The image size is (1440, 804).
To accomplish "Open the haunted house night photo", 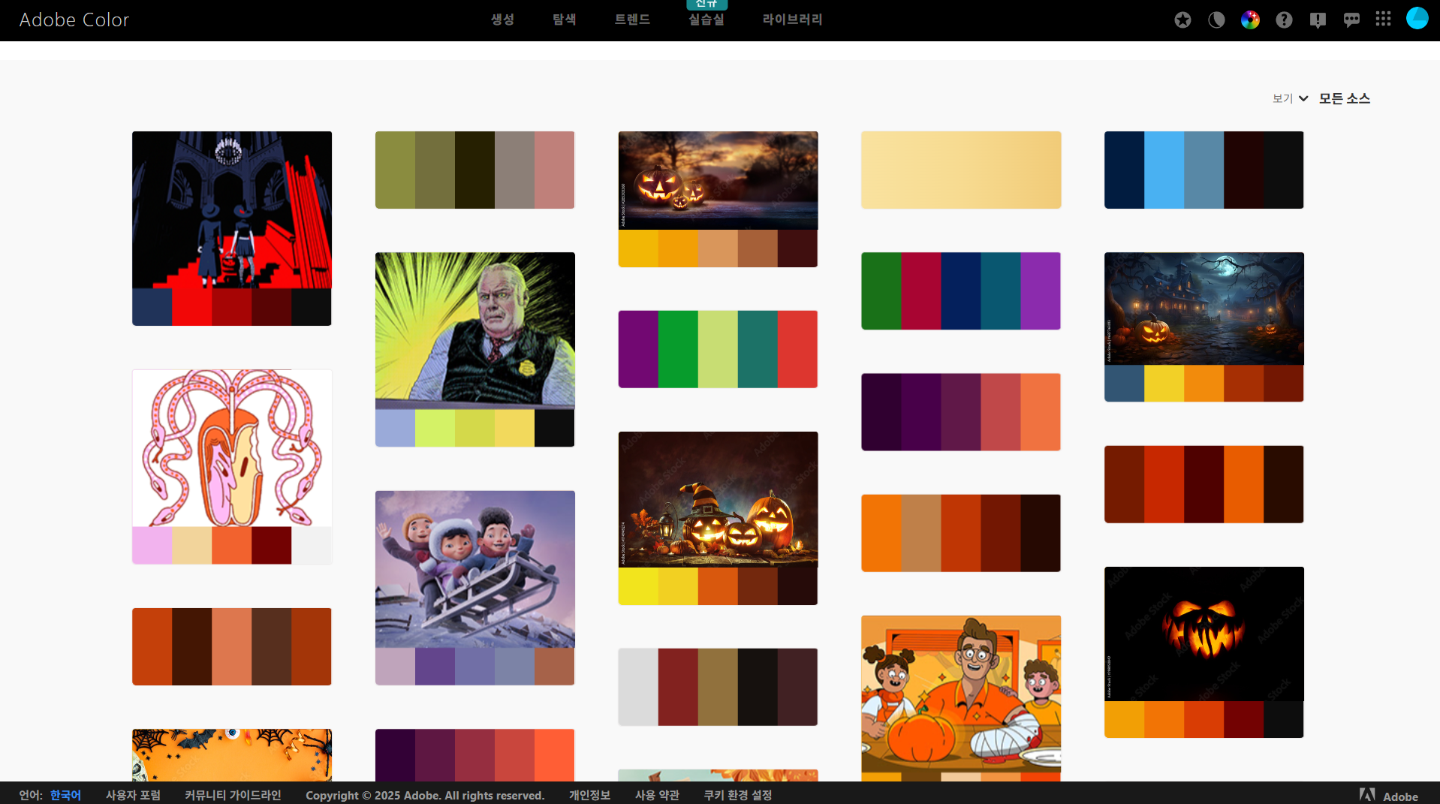I will 1204,309.
